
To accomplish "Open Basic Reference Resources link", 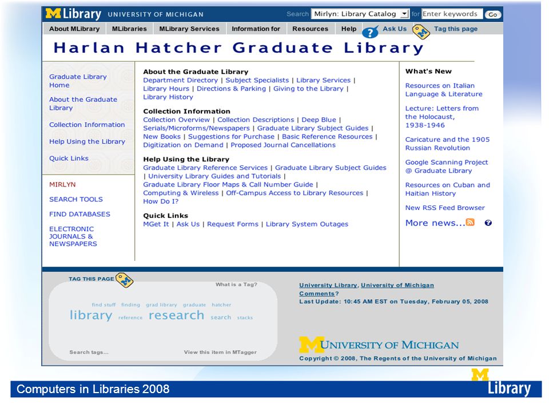I will point(327,137).
